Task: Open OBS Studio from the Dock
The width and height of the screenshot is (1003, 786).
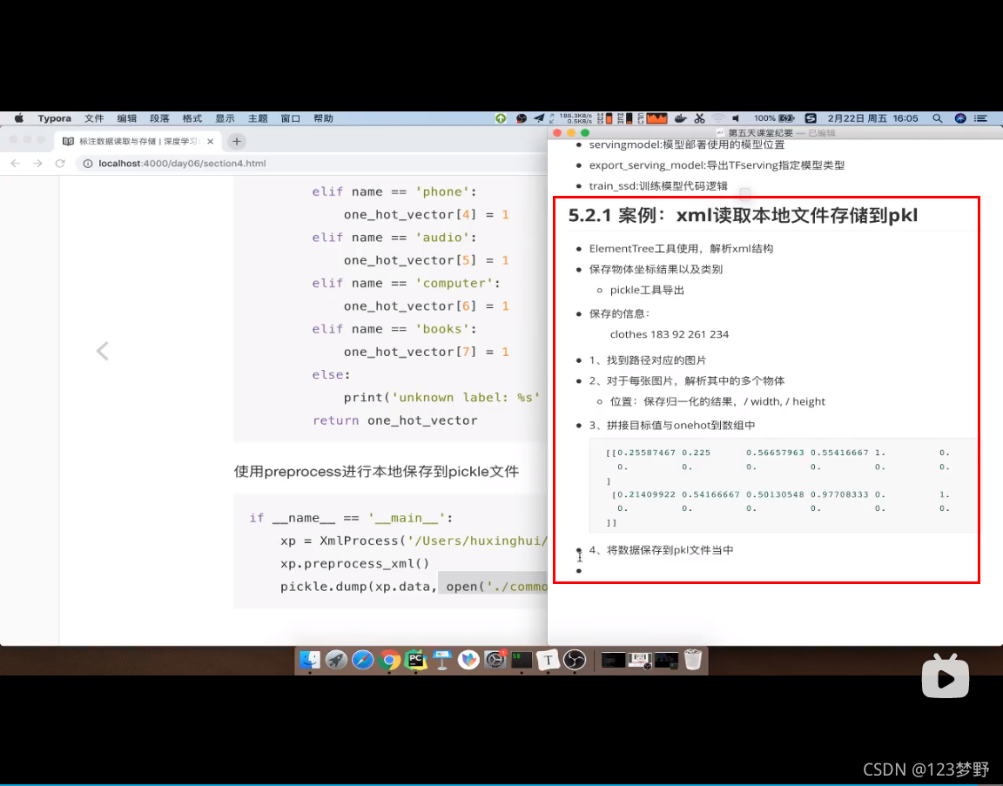Action: [x=575, y=660]
